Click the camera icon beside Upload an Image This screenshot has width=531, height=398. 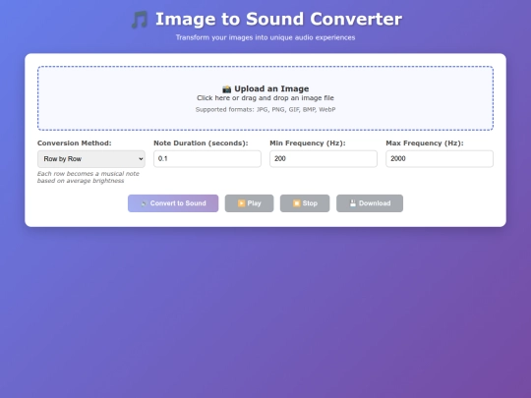pyautogui.click(x=226, y=89)
